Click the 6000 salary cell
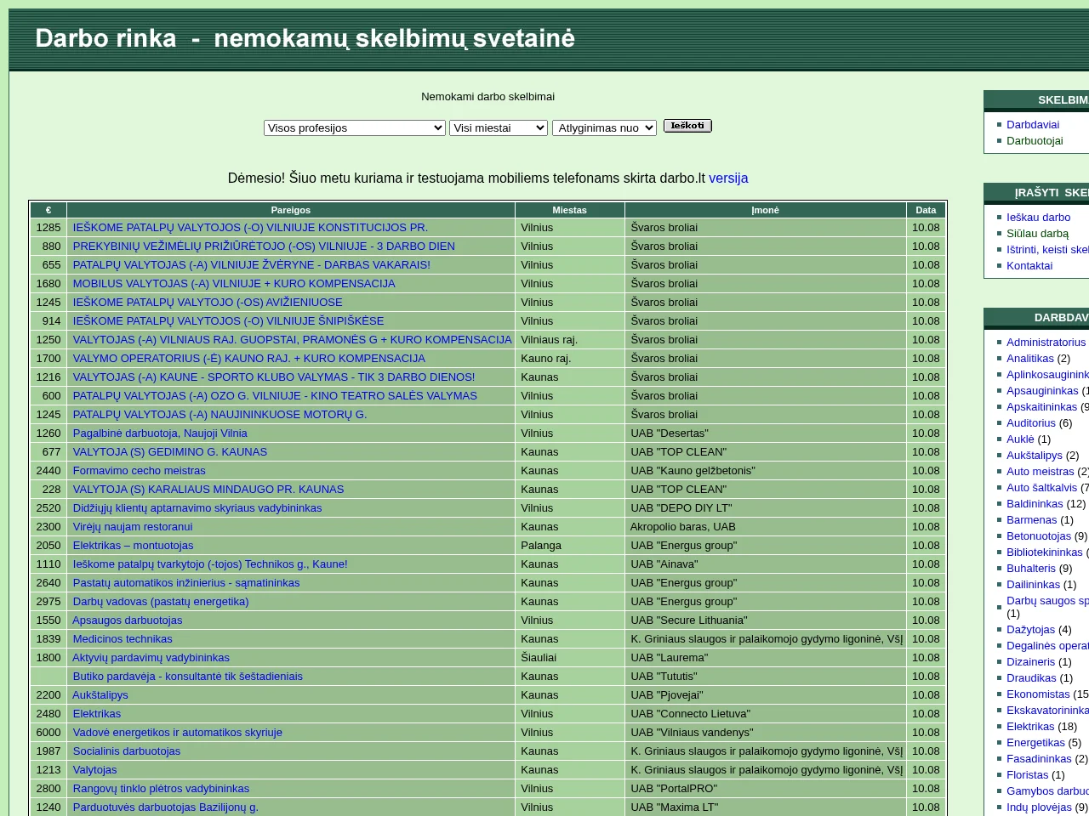Screen dimensions: 1089x816 [x=48, y=733]
